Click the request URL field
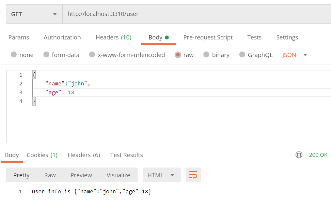This screenshot has height=206, width=331. pyautogui.click(x=196, y=14)
